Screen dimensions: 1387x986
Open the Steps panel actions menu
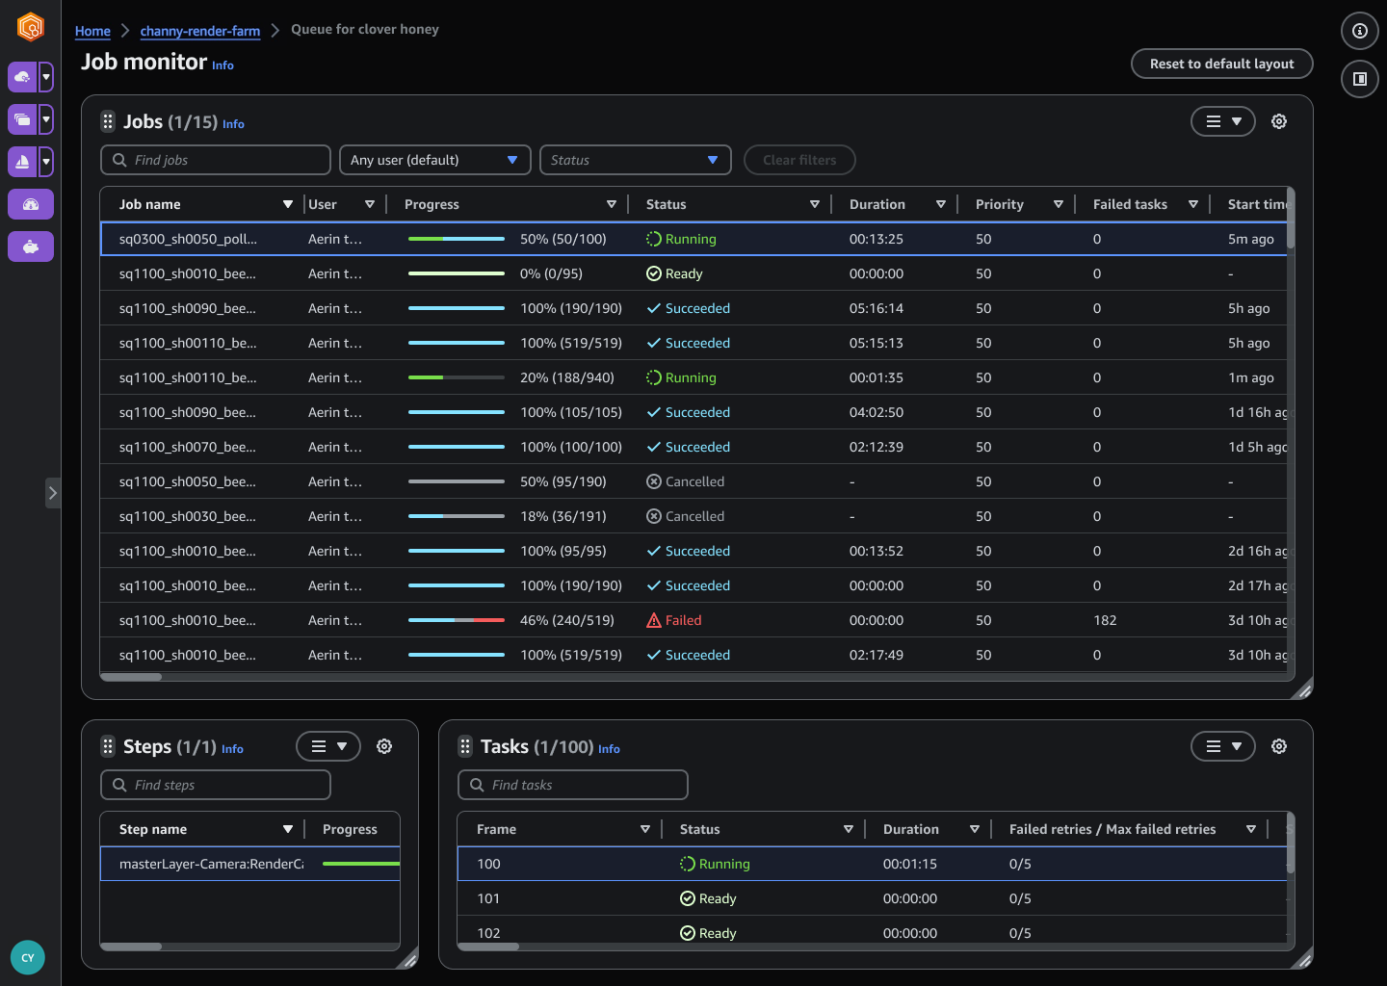click(328, 746)
